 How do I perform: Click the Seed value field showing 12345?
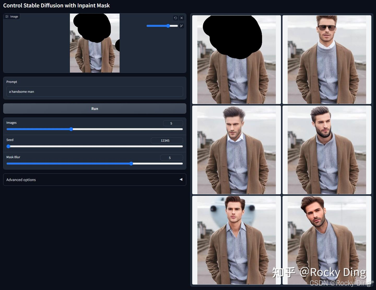tap(167, 140)
